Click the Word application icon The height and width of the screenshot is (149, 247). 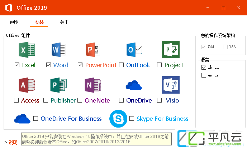click(x=58, y=50)
